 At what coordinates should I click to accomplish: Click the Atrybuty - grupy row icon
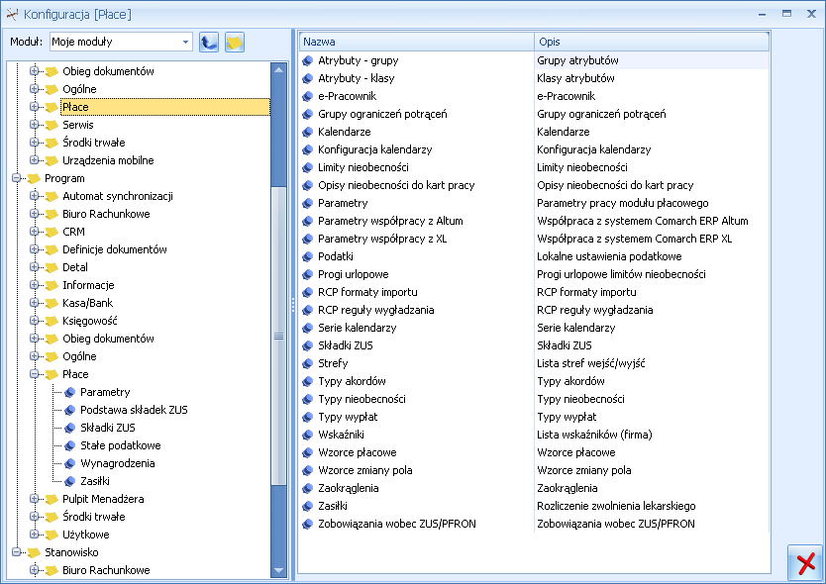coord(308,60)
